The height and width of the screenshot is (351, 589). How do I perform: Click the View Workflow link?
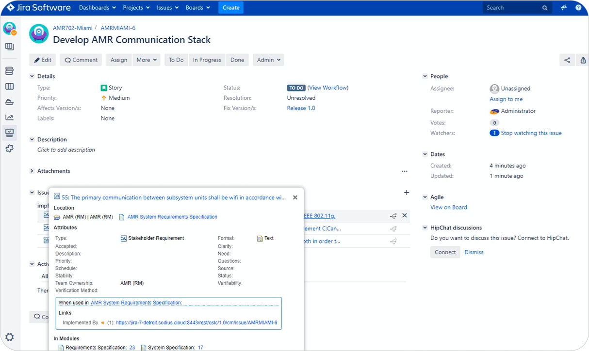pyautogui.click(x=328, y=88)
